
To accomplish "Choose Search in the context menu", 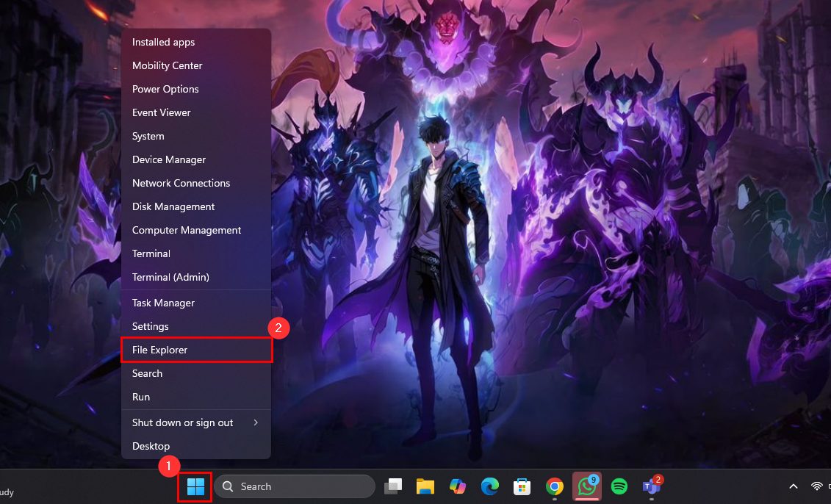I will [x=196, y=373].
